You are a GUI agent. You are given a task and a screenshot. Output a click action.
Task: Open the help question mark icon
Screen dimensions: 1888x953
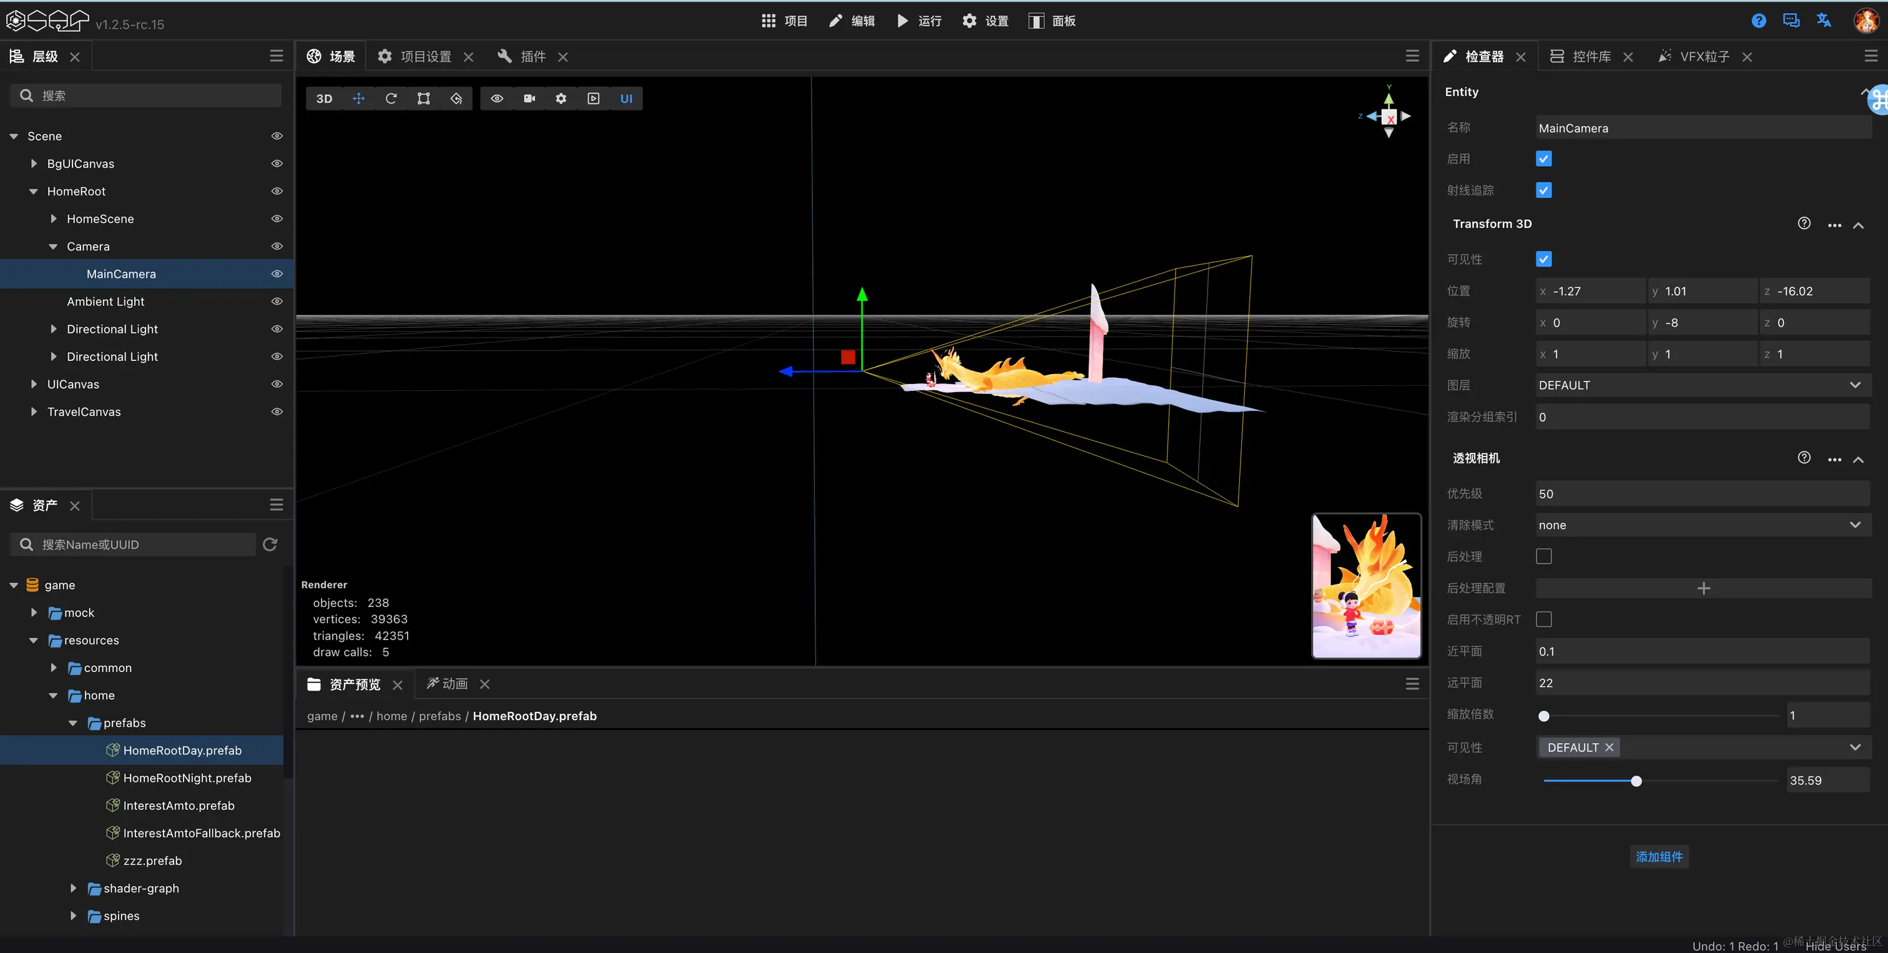[x=1758, y=21]
